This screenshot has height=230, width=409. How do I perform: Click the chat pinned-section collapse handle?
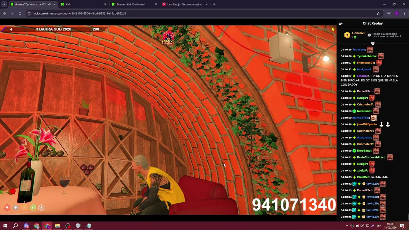click(373, 43)
